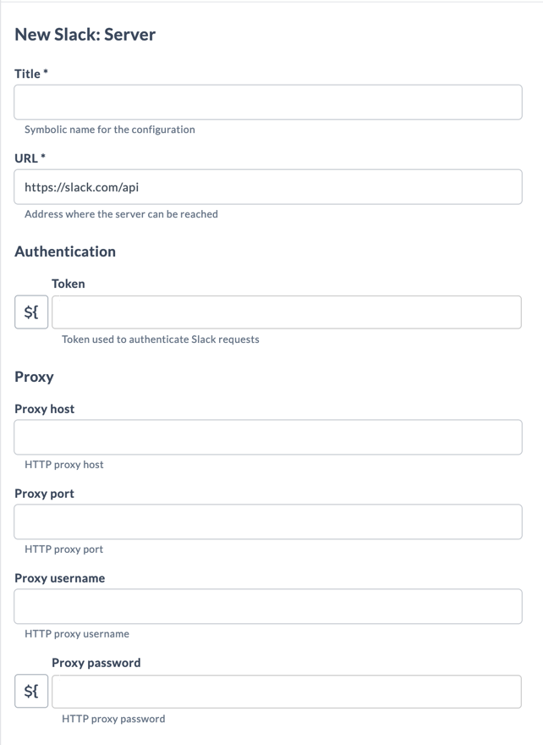Select the Proxy username field

point(267,606)
